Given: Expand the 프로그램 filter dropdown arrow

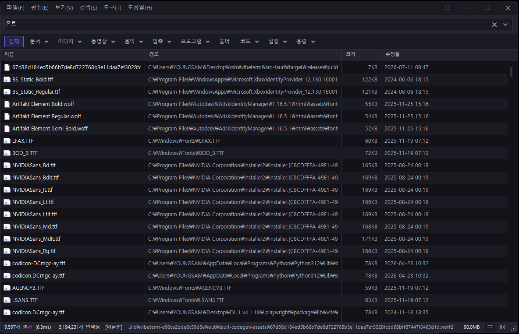Looking at the screenshot, I should (207, 42).
